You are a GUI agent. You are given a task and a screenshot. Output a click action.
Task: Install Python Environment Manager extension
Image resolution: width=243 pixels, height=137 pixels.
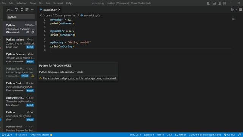coord(30,91)
